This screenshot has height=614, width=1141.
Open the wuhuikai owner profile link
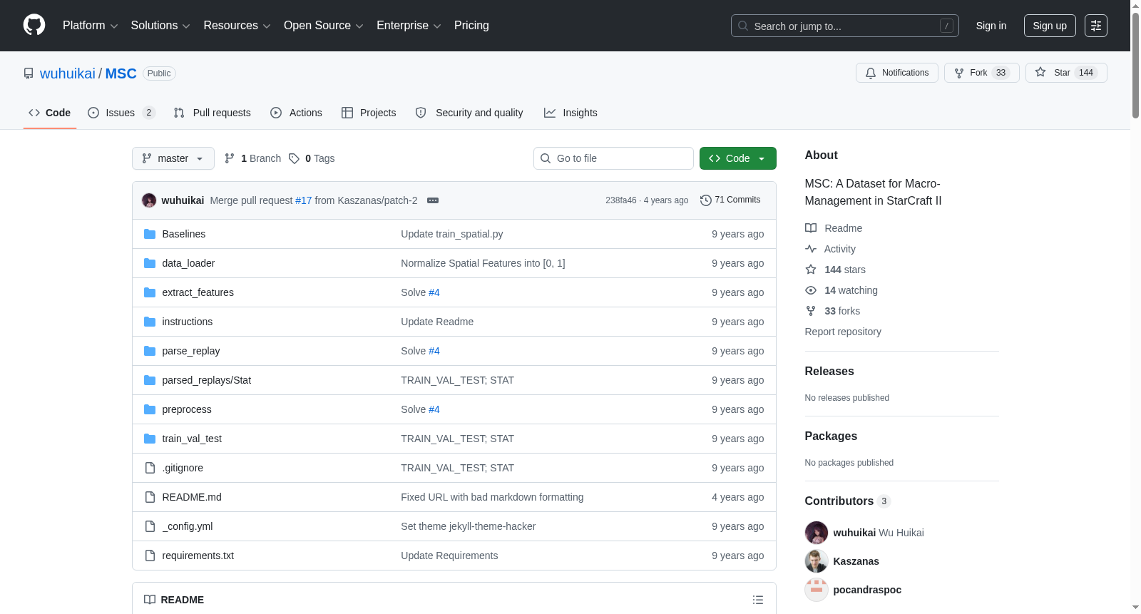[x=68, y=73]
